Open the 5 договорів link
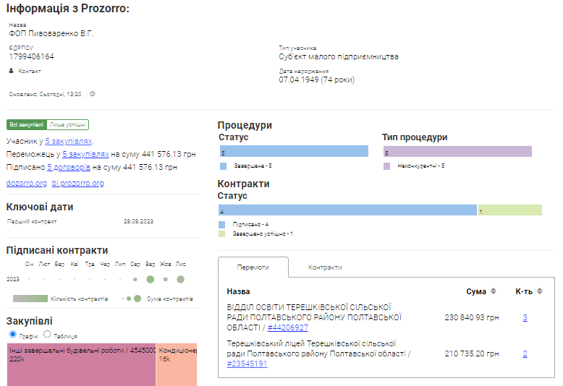Image resolution: width=563 pixels, height=386 pixels. (69, 167)
